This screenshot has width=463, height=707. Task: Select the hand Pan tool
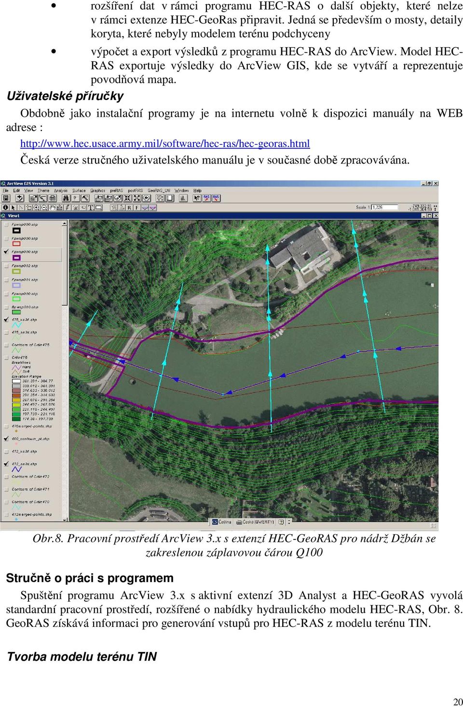point(52,208)
